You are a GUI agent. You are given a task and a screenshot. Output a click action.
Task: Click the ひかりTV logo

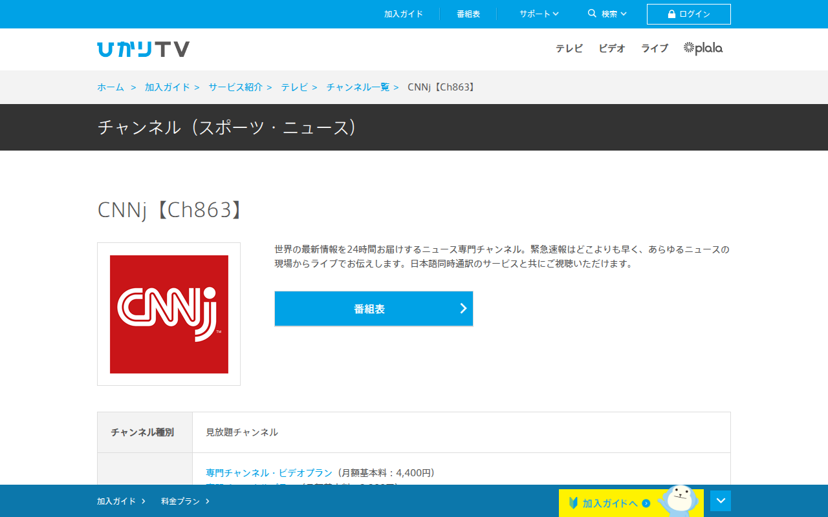(143, 49)
